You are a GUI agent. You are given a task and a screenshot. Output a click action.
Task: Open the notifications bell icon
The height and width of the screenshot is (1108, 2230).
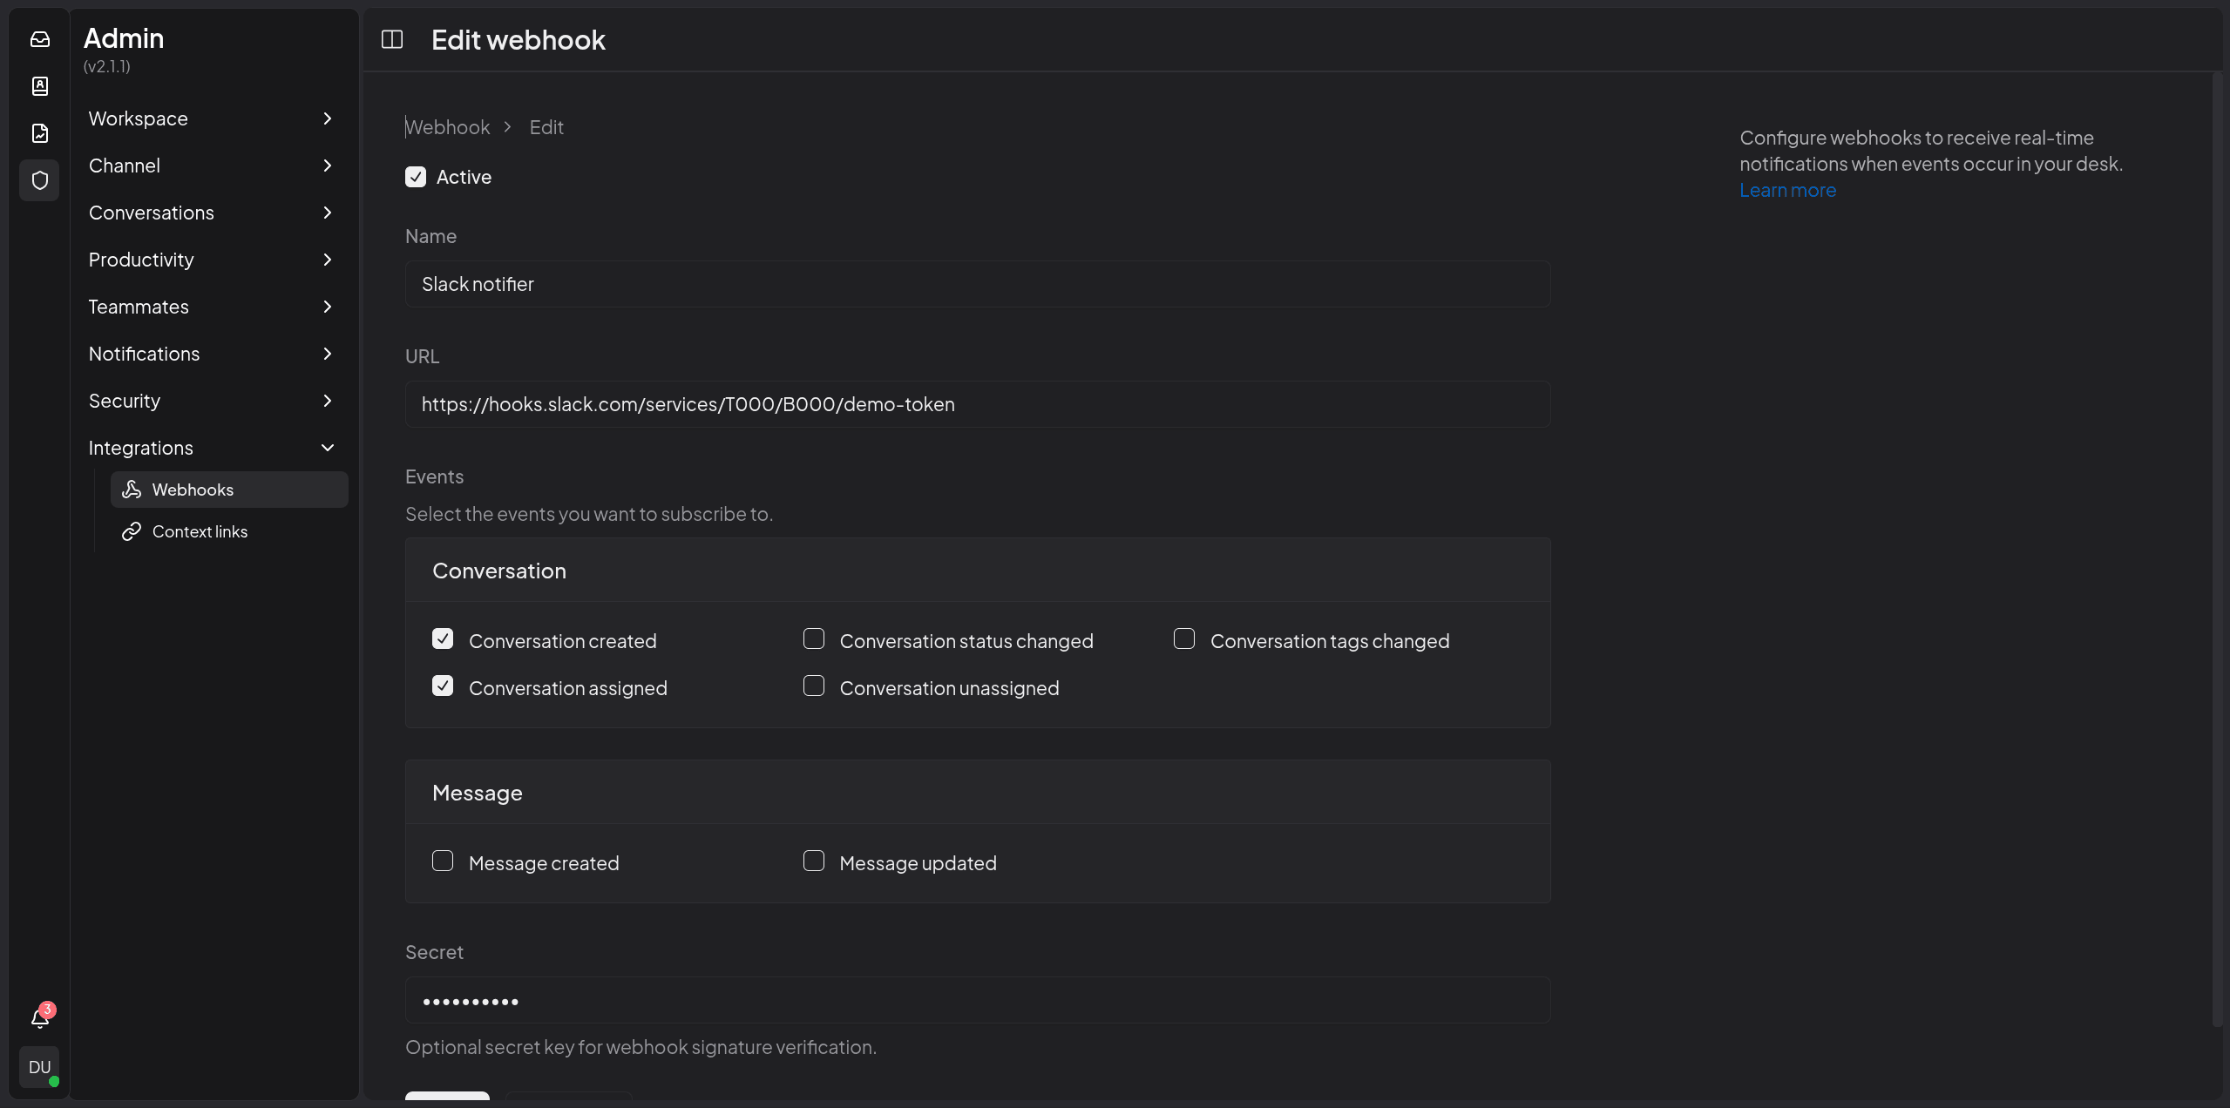[40, 1017]
